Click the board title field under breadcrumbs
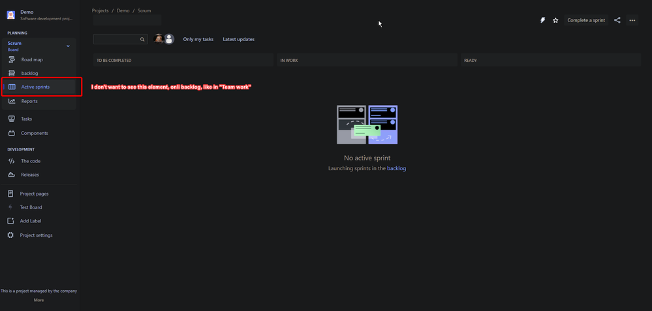The height and width of the screenshot is (311, 652). 127,20
